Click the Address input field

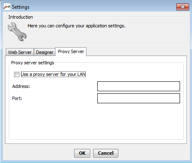(139, 86)
